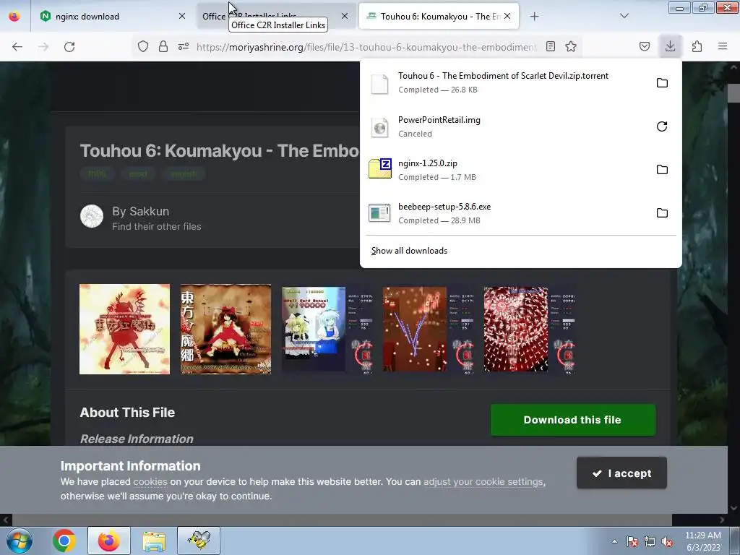Open the By Sakkun author link
740x555 pixels.
[141, 211]
